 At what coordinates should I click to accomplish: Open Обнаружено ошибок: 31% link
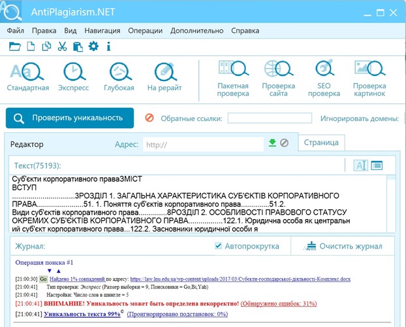[279, 303]
